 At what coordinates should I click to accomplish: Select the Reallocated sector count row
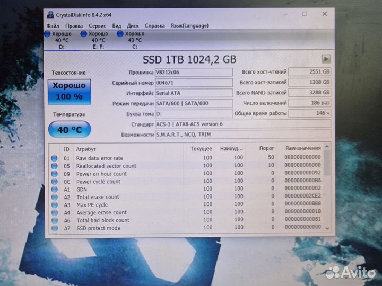click(186, 166)
